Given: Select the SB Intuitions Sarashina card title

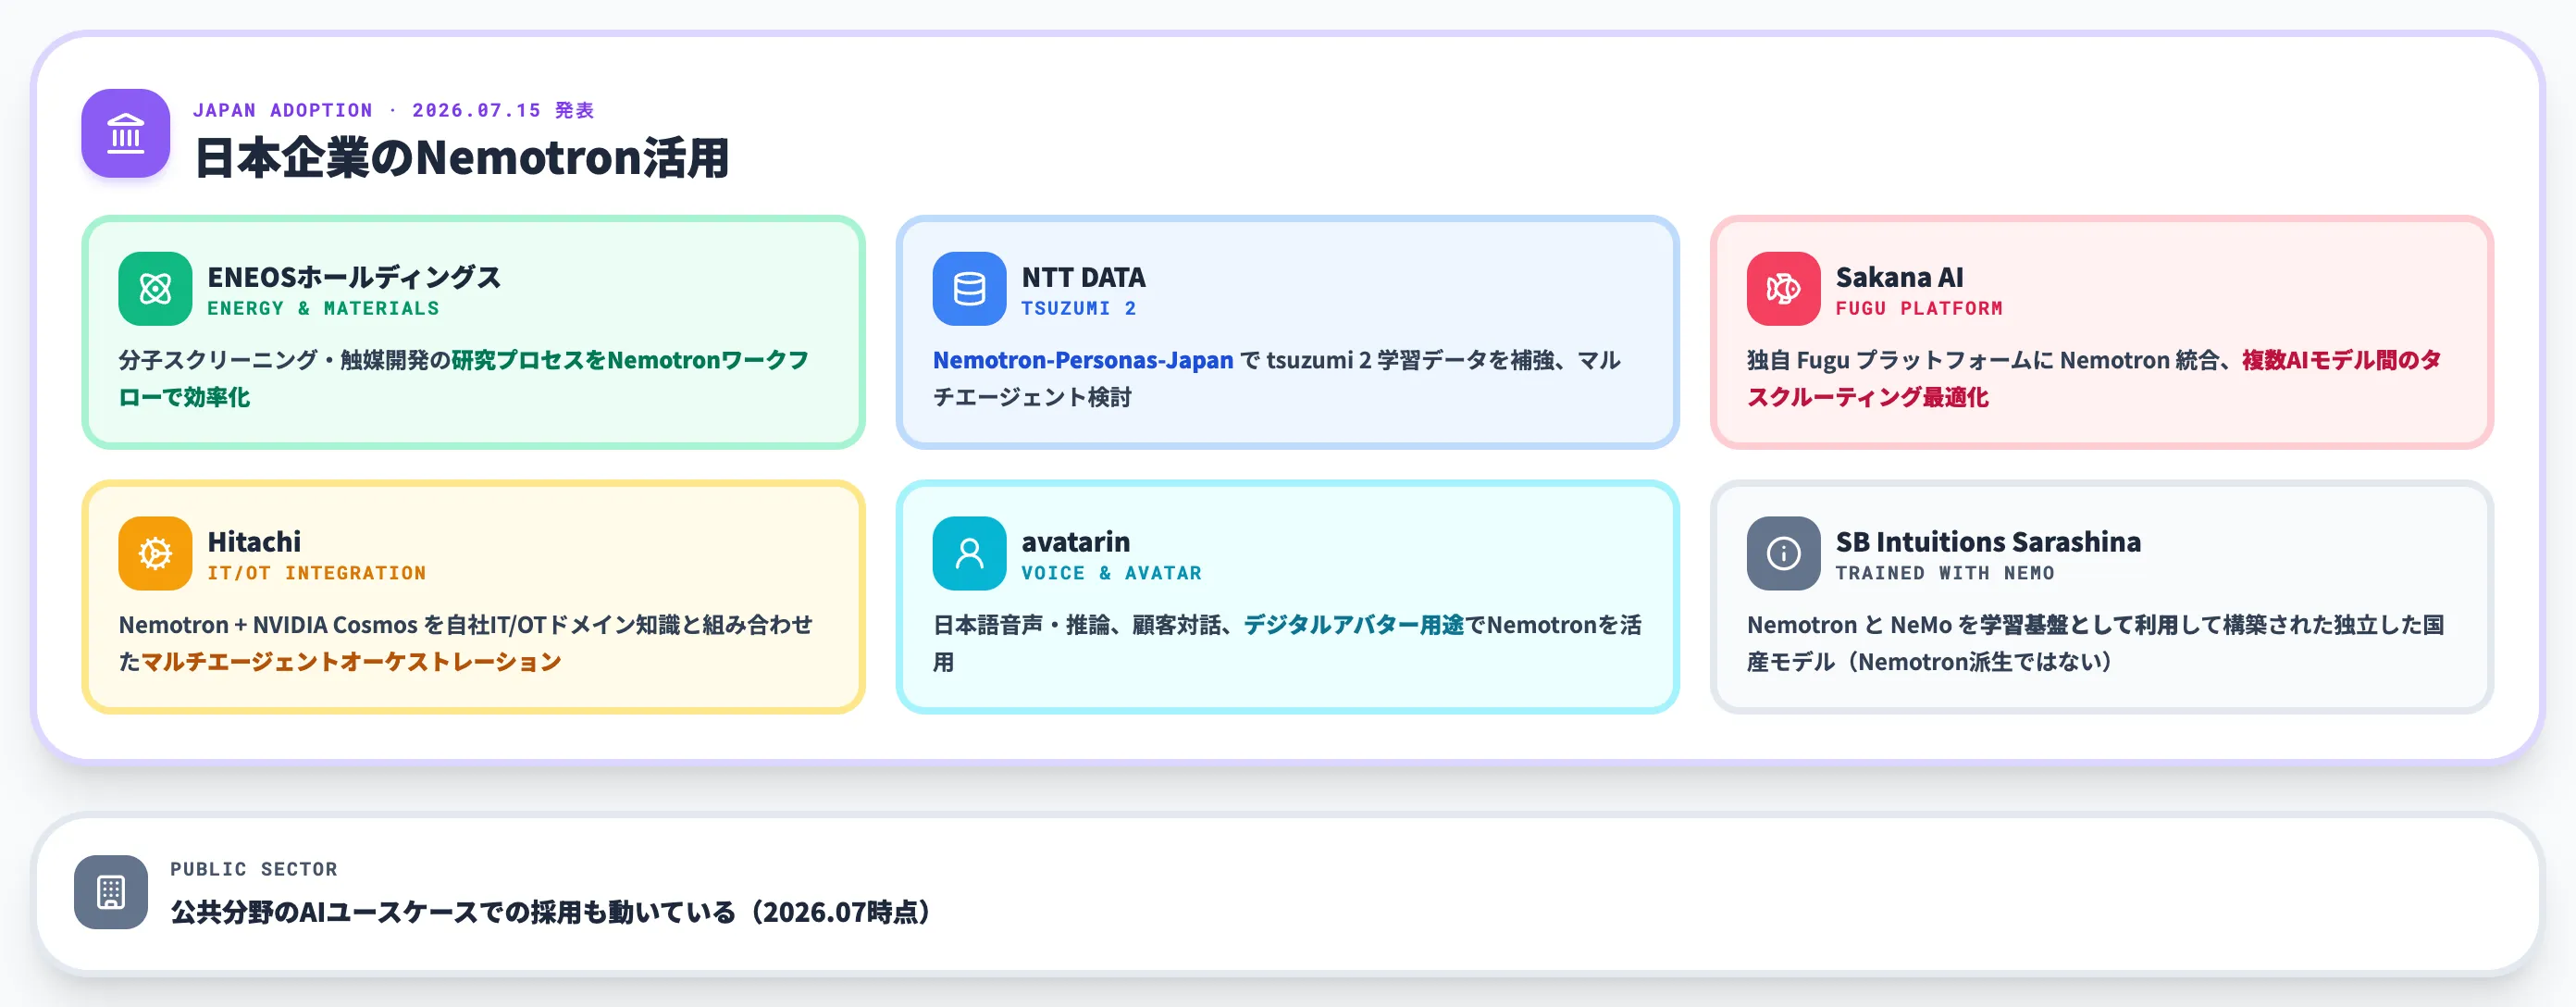Looking at the screenshot, I should (x=1988, y=542).
